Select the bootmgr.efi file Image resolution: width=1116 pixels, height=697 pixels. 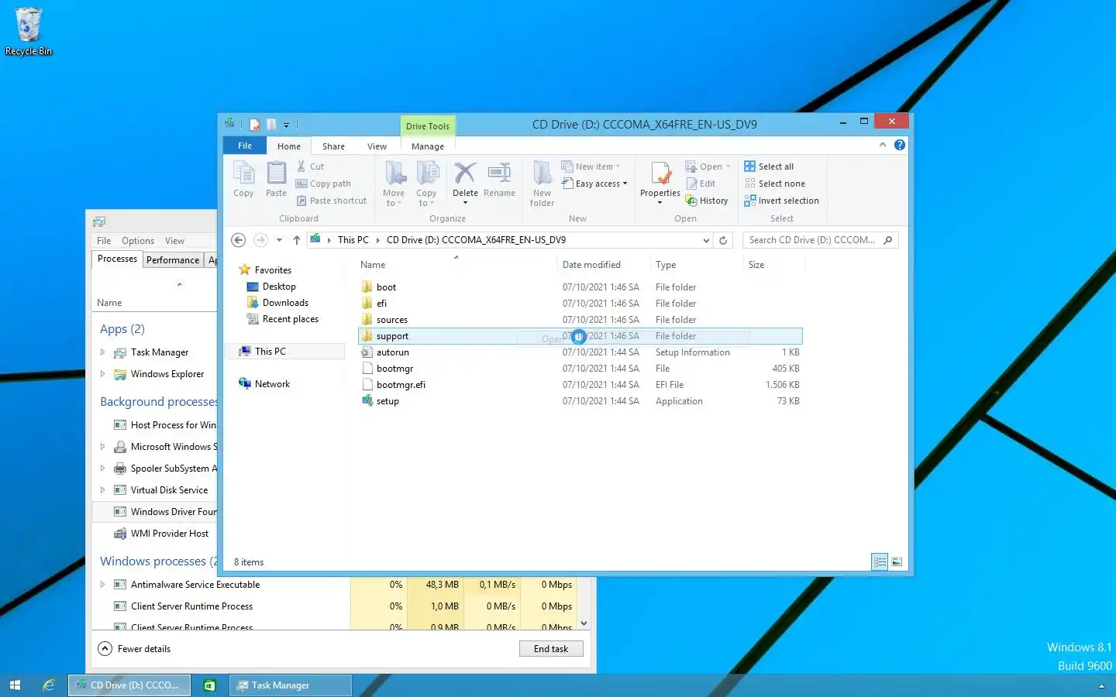coord(580,385)
